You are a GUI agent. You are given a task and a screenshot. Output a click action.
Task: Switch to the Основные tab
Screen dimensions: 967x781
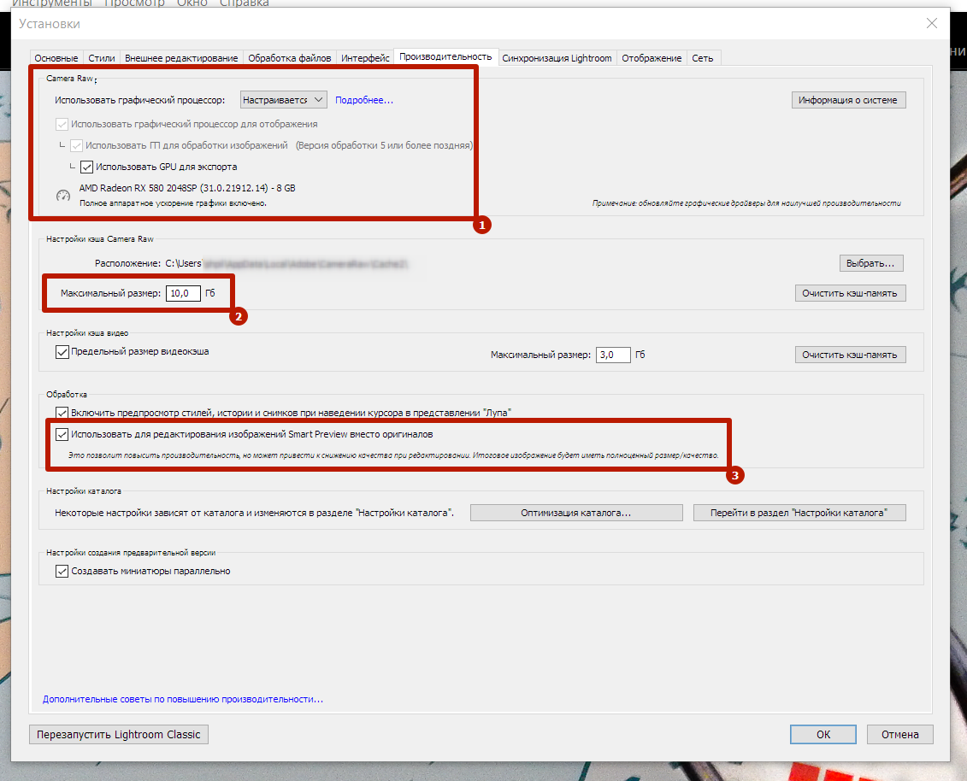[x=56, y=58]
